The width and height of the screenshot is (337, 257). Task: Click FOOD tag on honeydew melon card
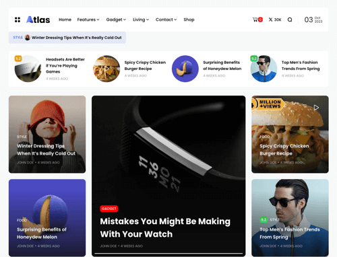tap(22, 220)
